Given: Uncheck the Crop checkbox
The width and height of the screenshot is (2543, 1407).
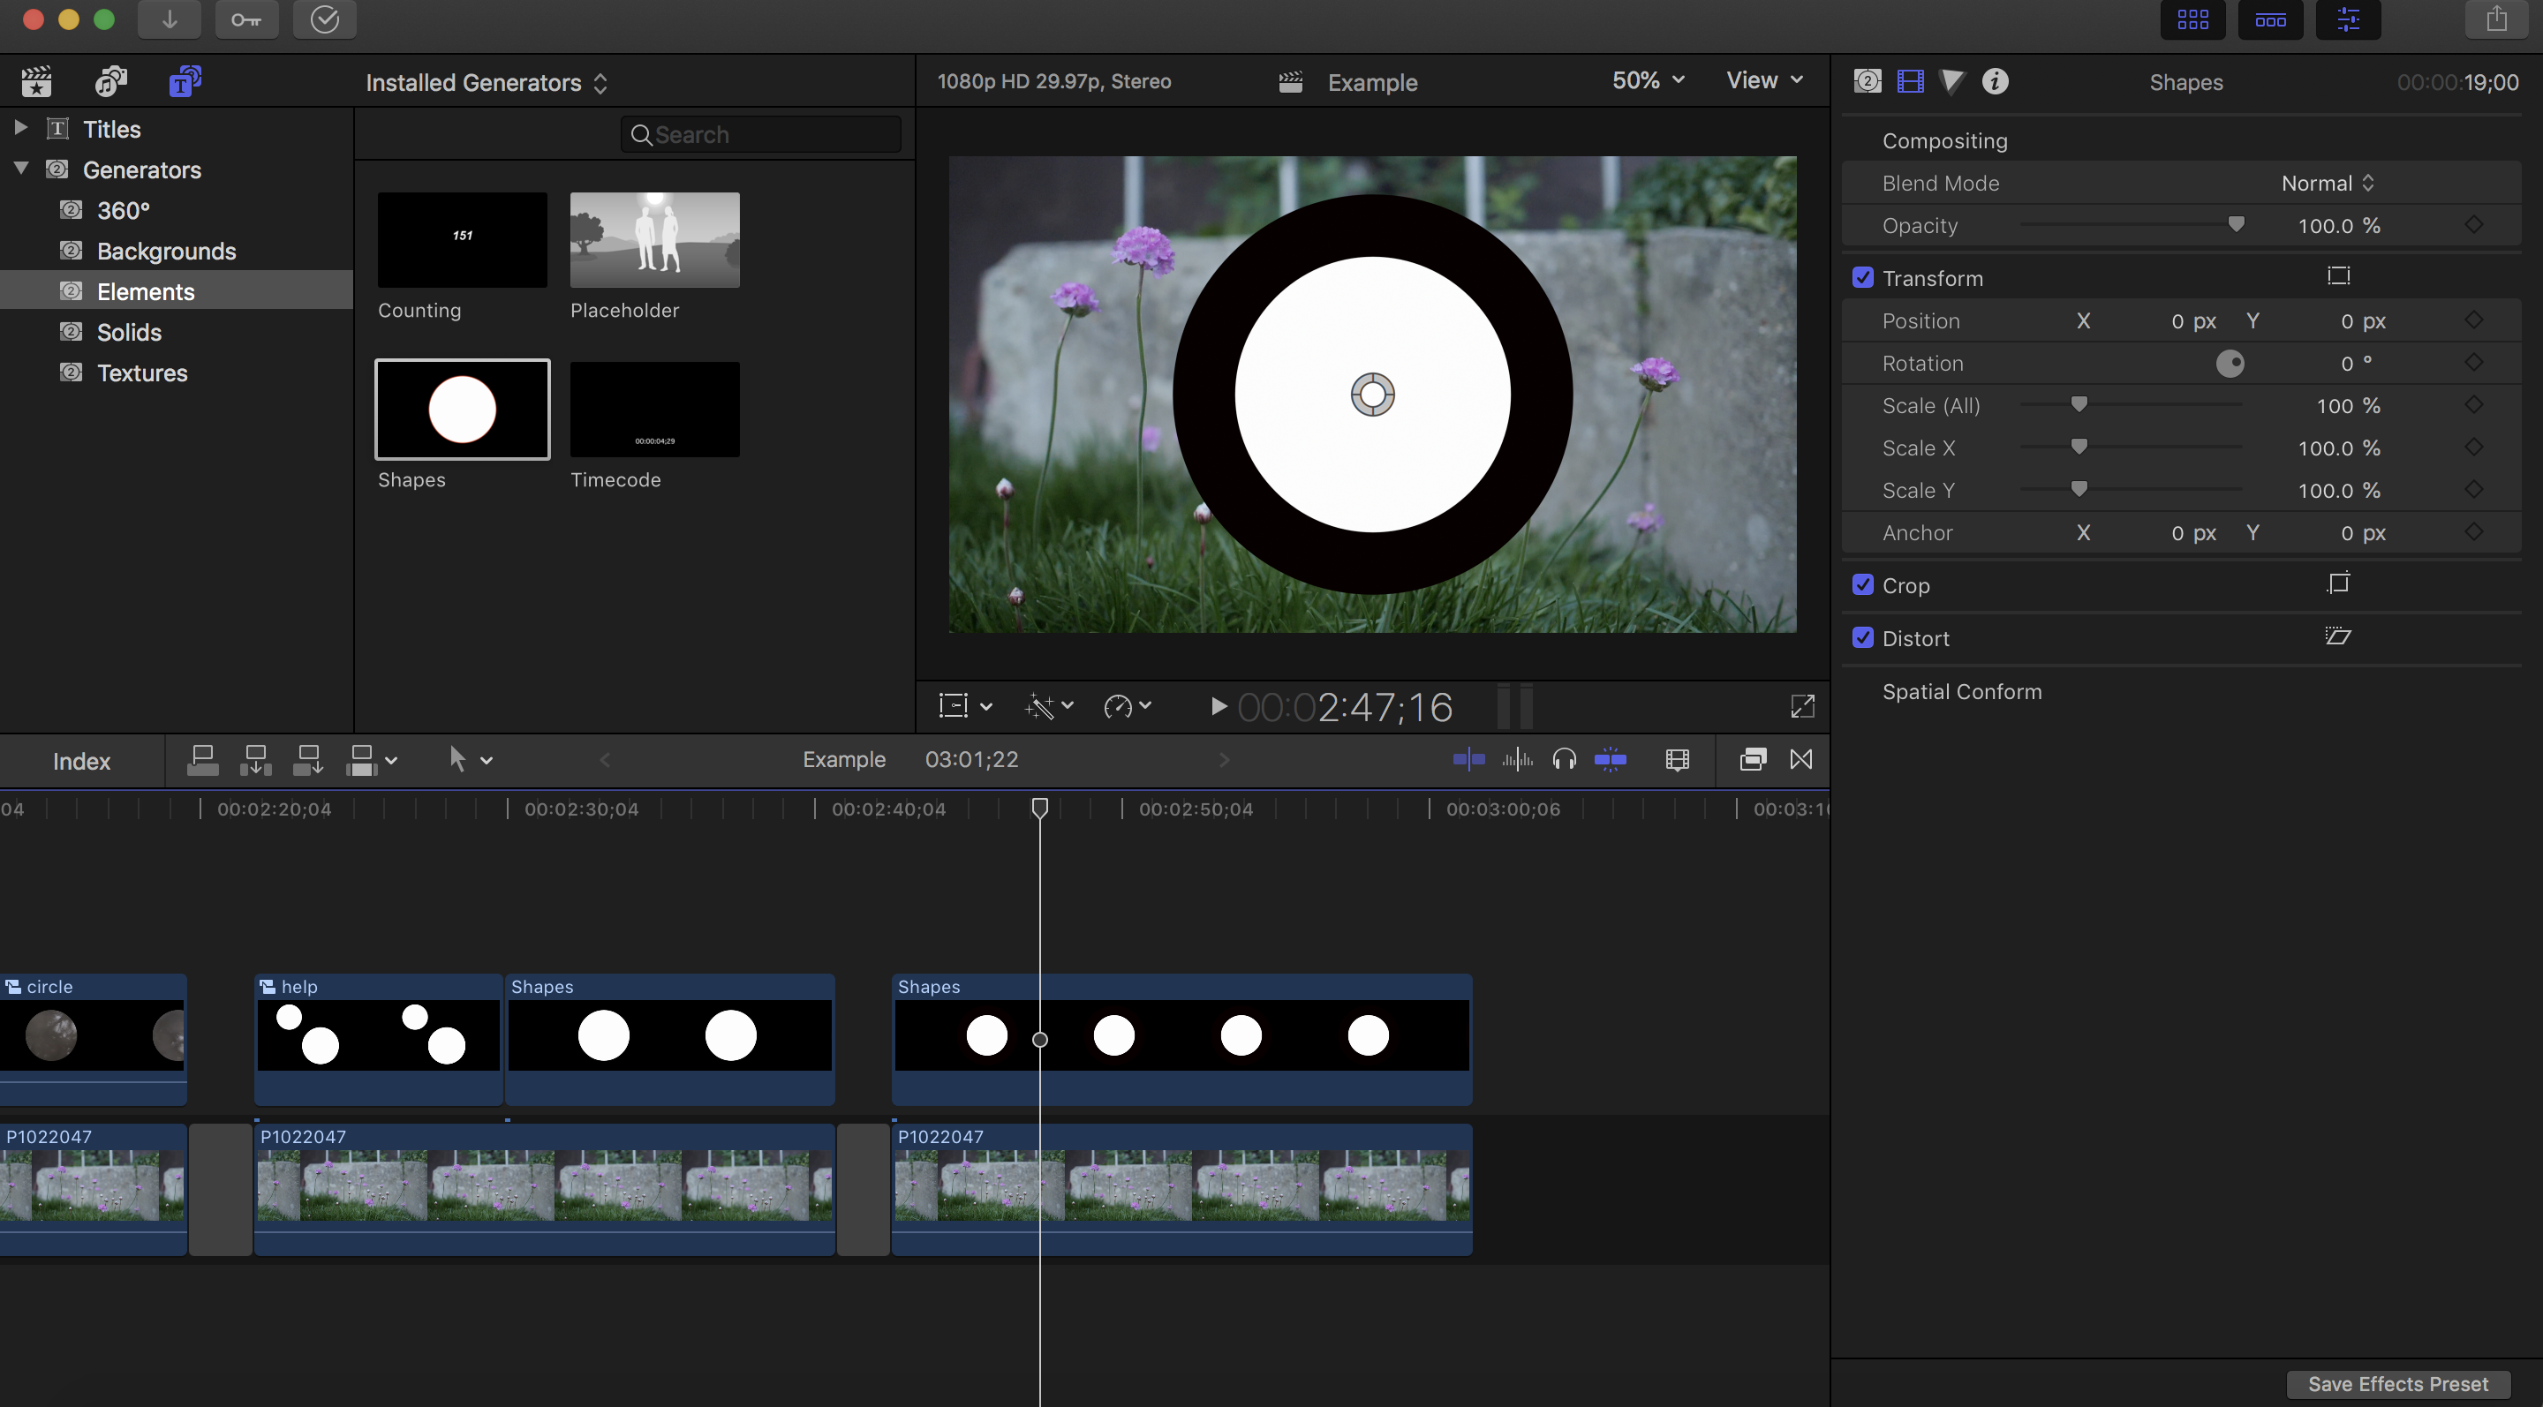Looking at the screenshot, I should [1863, 585].
